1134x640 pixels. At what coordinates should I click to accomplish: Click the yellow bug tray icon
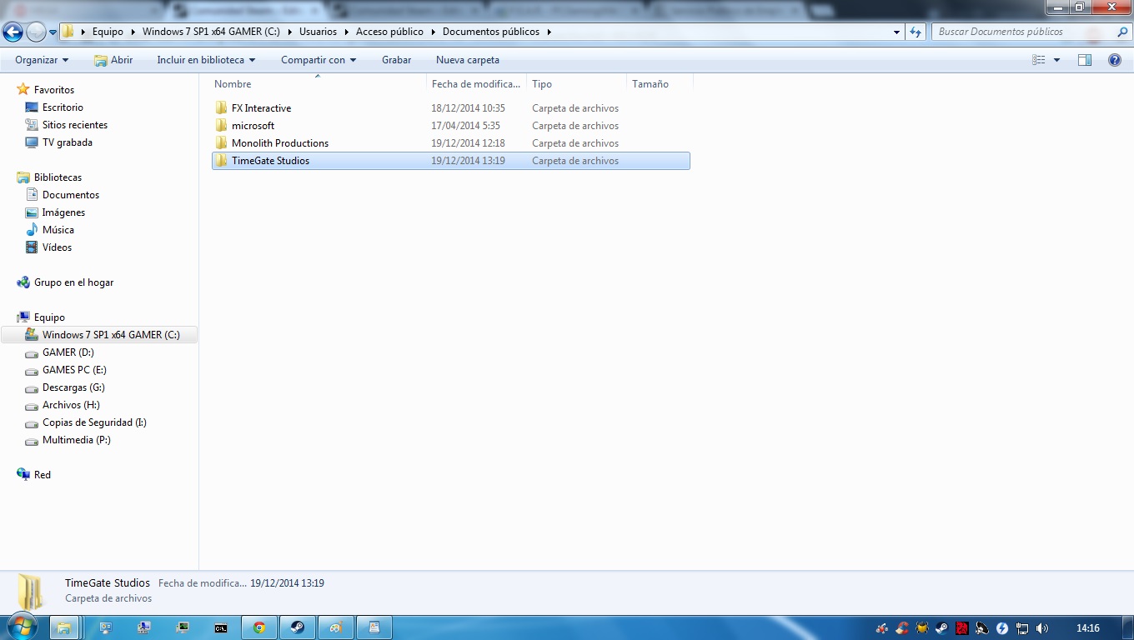coord(922,628)
